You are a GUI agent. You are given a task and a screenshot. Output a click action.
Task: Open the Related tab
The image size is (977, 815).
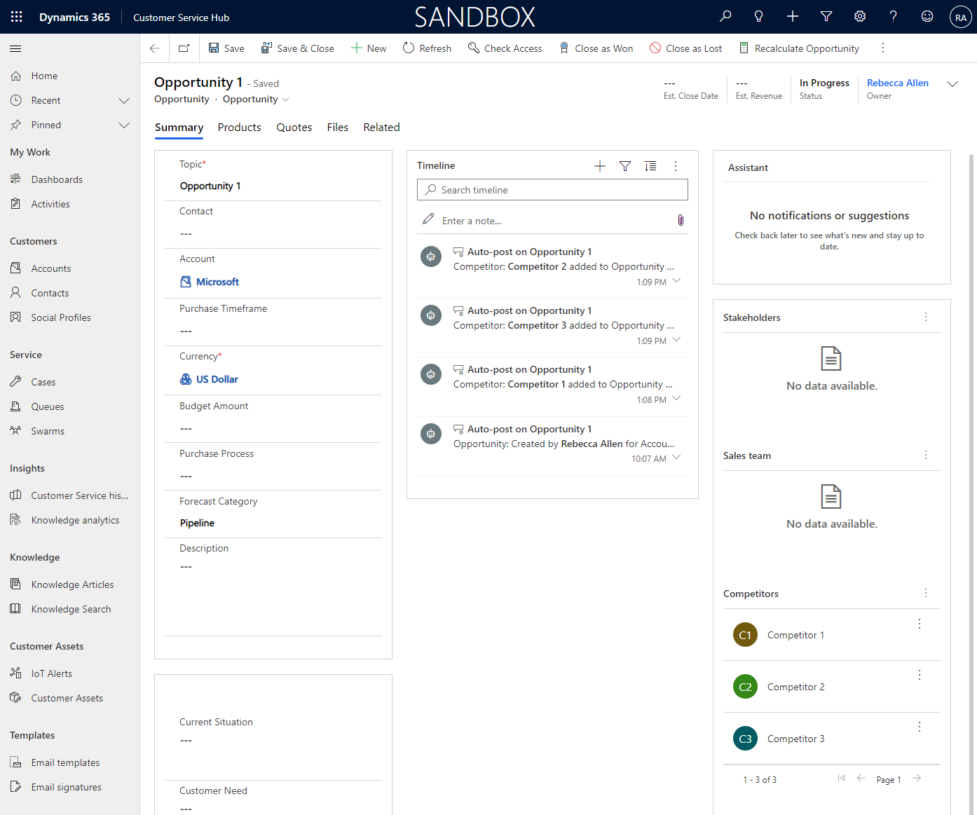point(381,128)
